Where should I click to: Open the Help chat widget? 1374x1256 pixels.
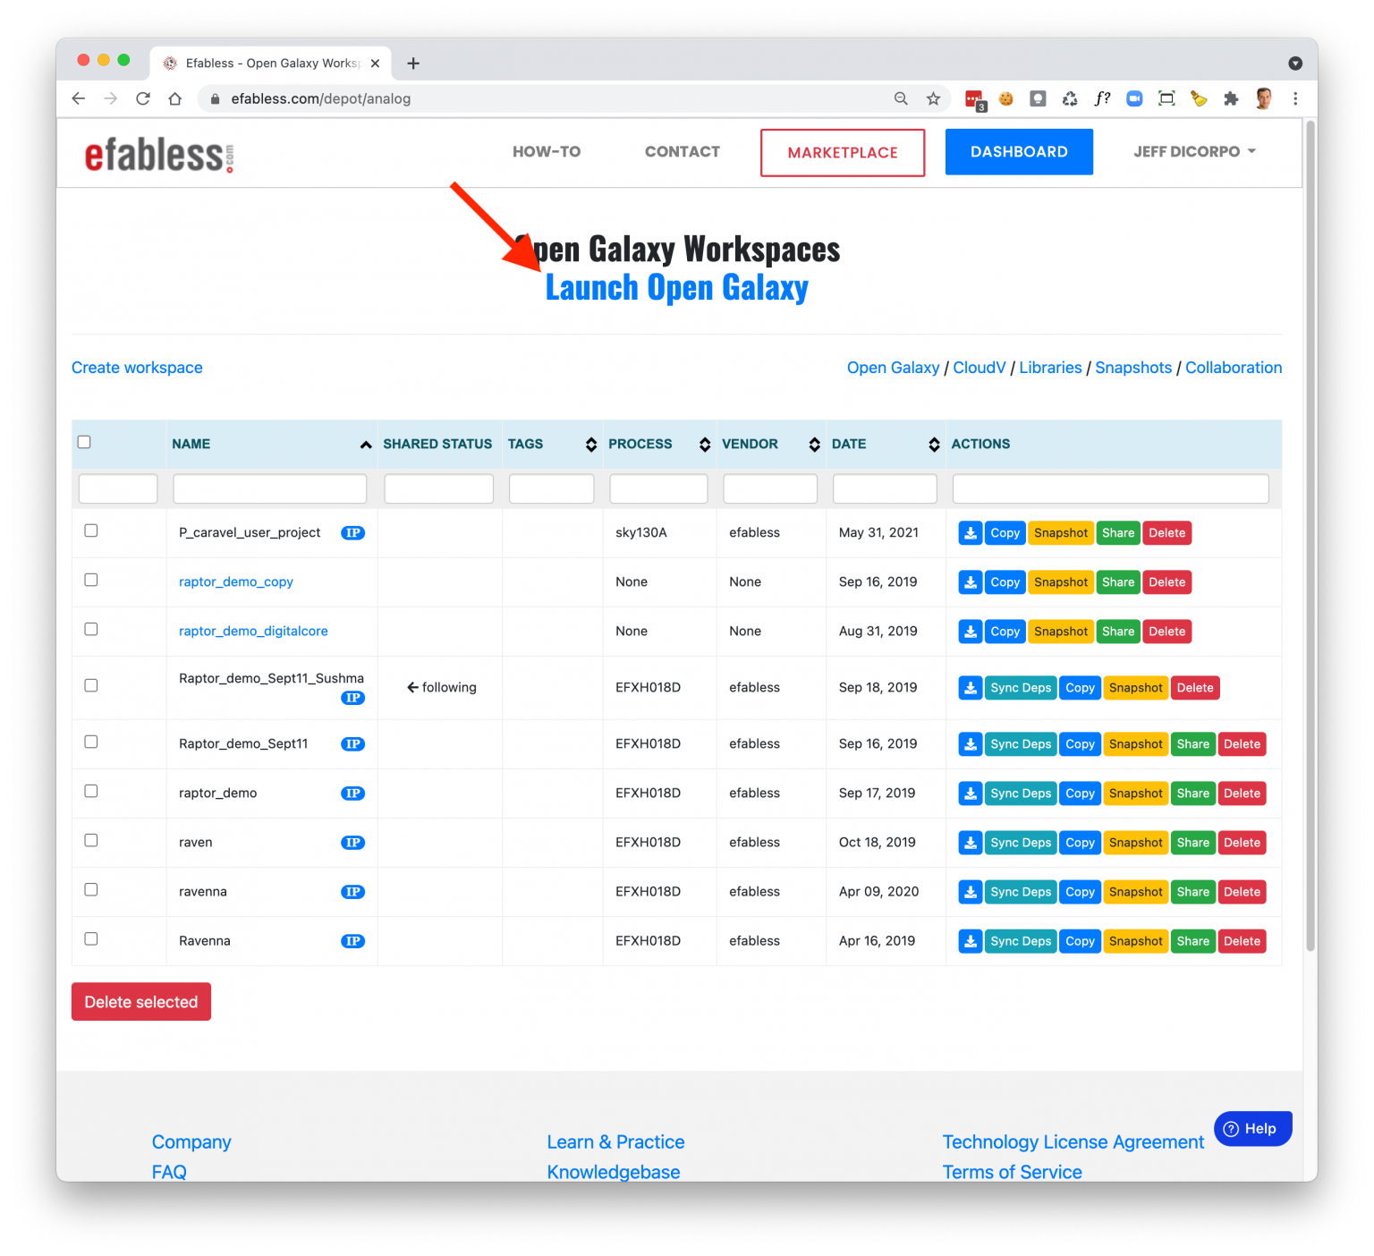[1252, 1129]
